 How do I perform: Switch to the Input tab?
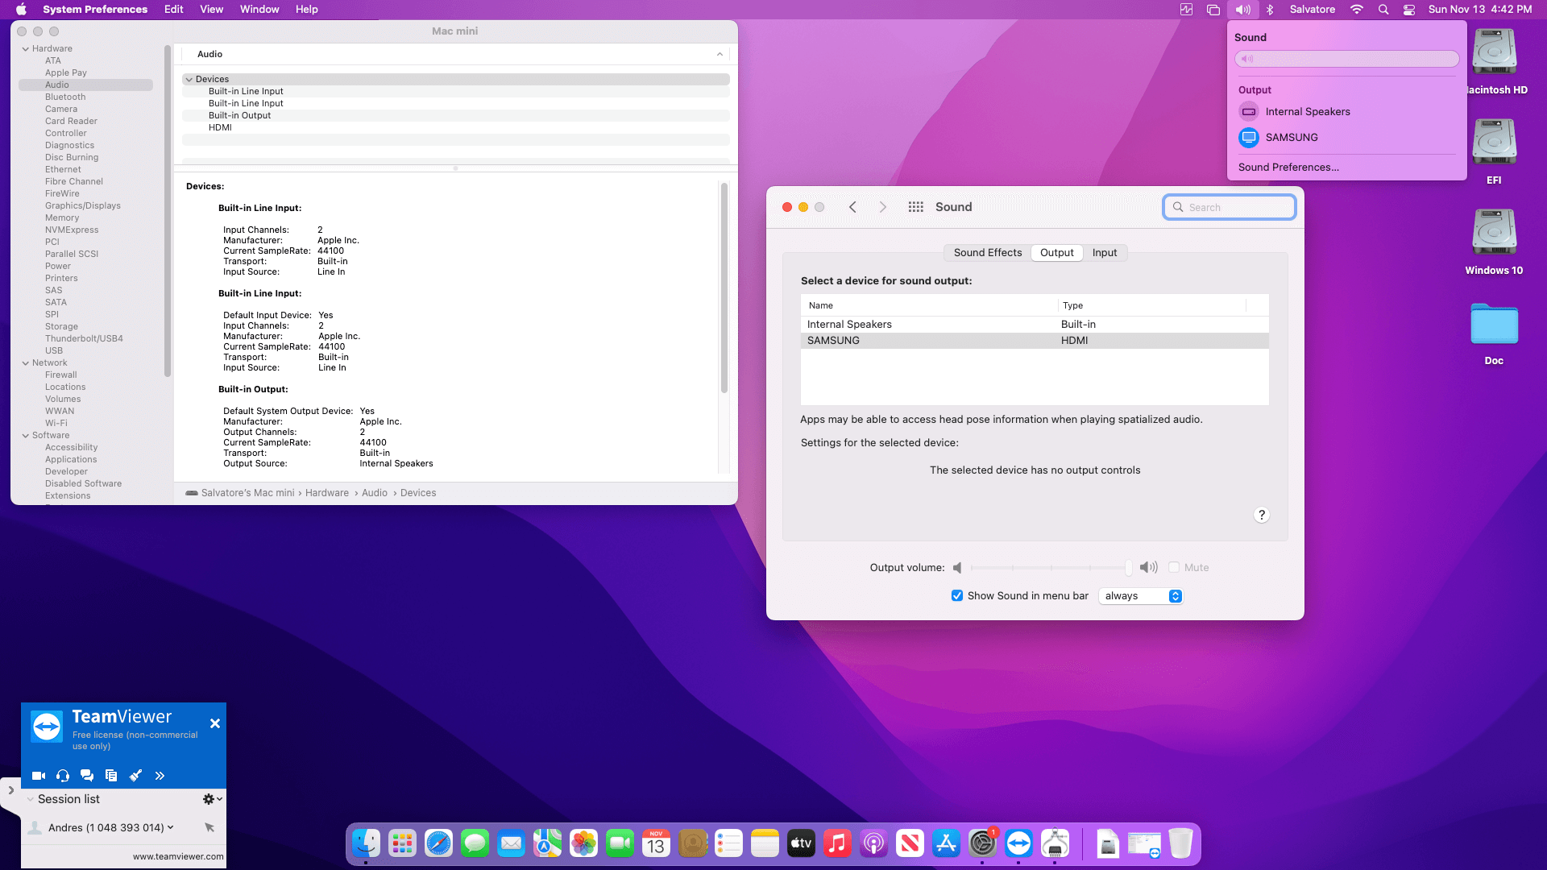(x=1104, y=252)
